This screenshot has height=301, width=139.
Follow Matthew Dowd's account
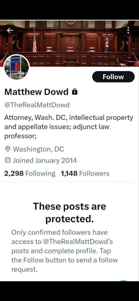113,77
